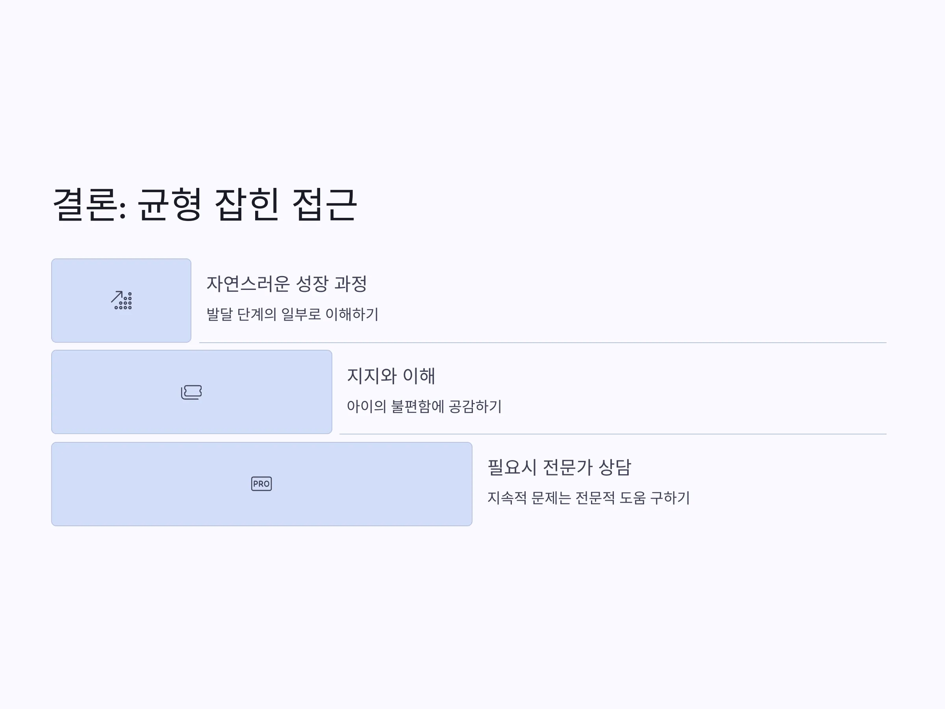Click the word 성장 in the first heading

(312, 284)
